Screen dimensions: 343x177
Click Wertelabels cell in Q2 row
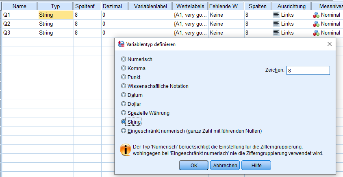[189, 24]
